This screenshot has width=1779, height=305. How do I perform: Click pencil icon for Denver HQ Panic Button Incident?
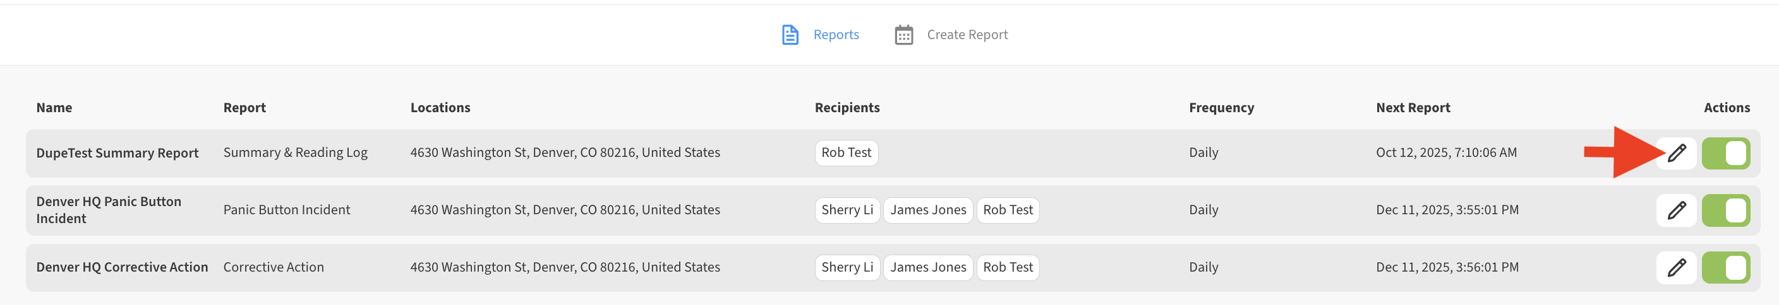[x=1676, y=210]
